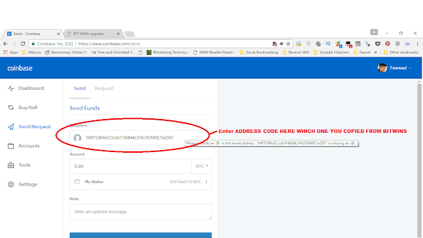Open the Accounts page
This screenshot has height=238, width=423.
point(24,145)
